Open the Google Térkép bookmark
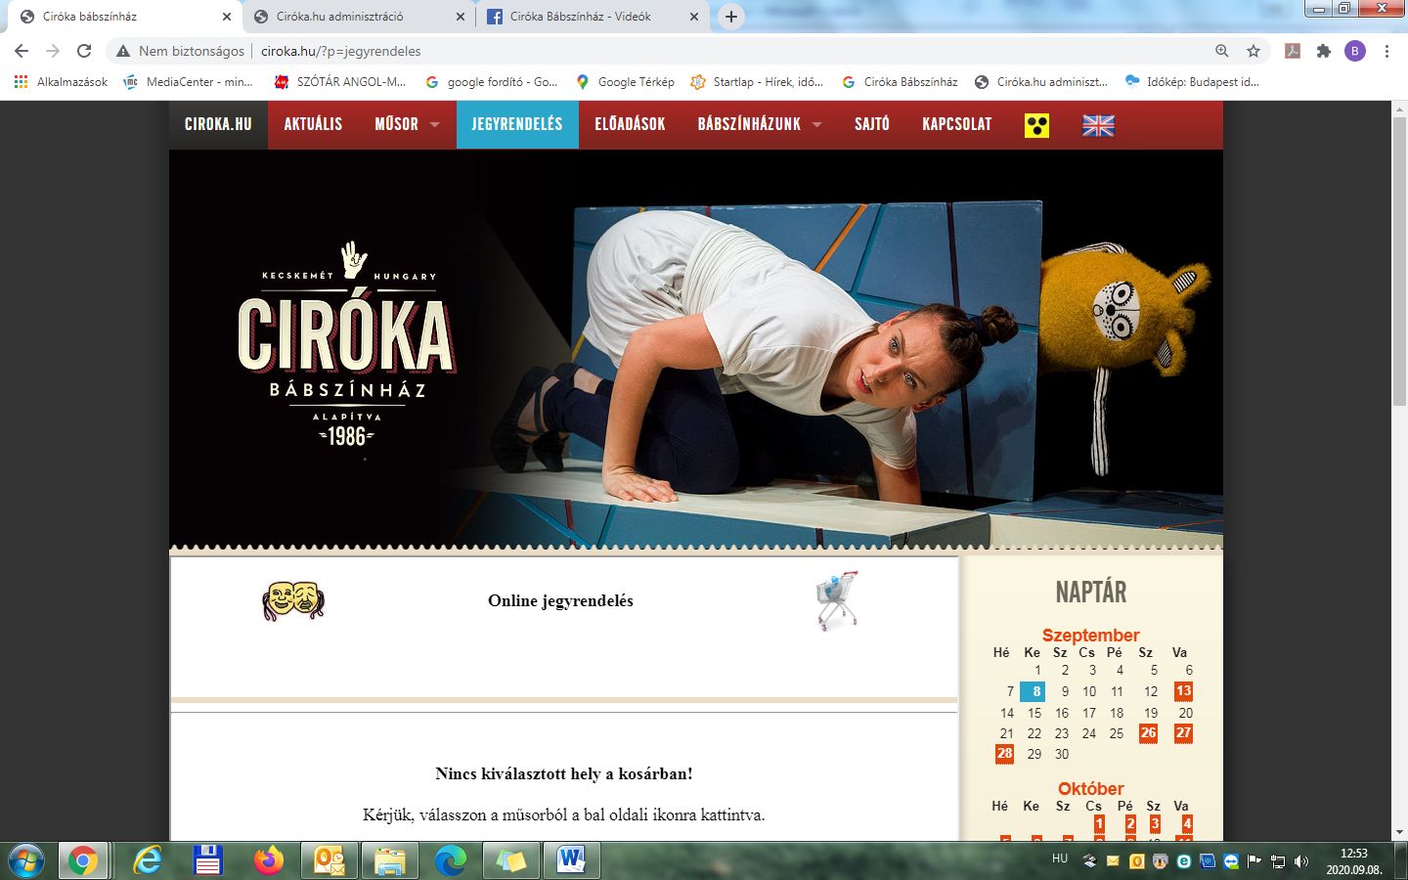Viewport: 1408px width, 880px height. (625, 82)
